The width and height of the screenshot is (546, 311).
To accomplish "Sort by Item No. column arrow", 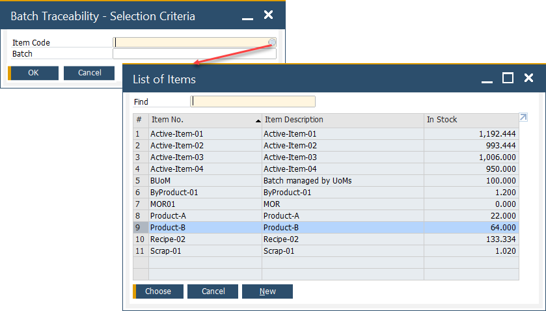I will [x=258, y=121].
